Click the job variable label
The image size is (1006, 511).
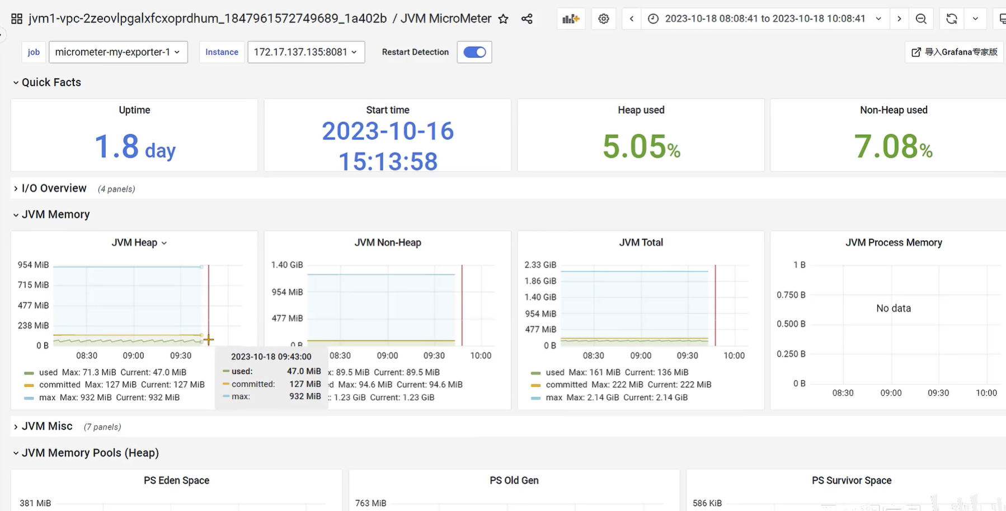(x=34, y=52)
